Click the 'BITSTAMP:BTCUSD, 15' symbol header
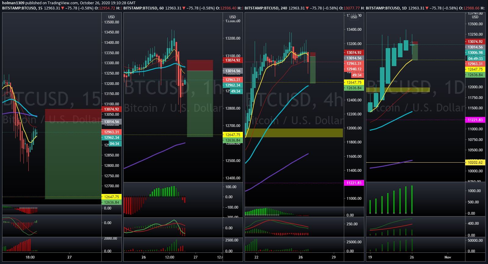488x264 pixels. 22,8
